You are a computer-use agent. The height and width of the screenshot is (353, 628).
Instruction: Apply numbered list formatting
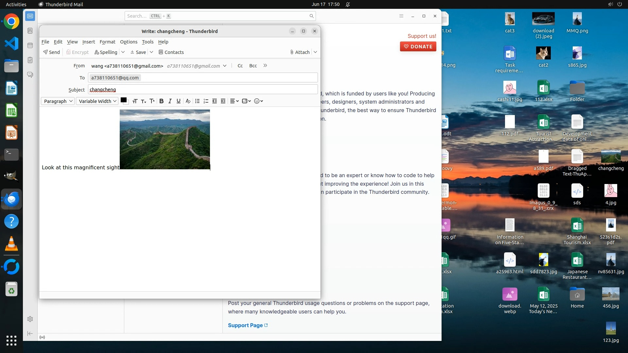click(x=206, y=101)
